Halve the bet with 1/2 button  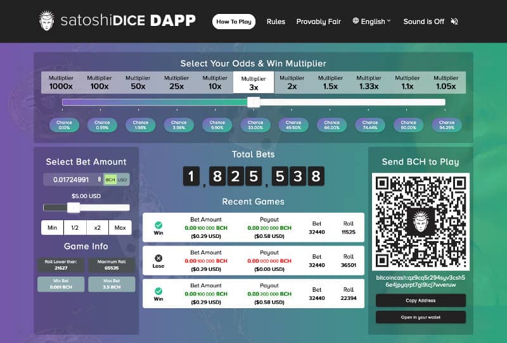75,227
